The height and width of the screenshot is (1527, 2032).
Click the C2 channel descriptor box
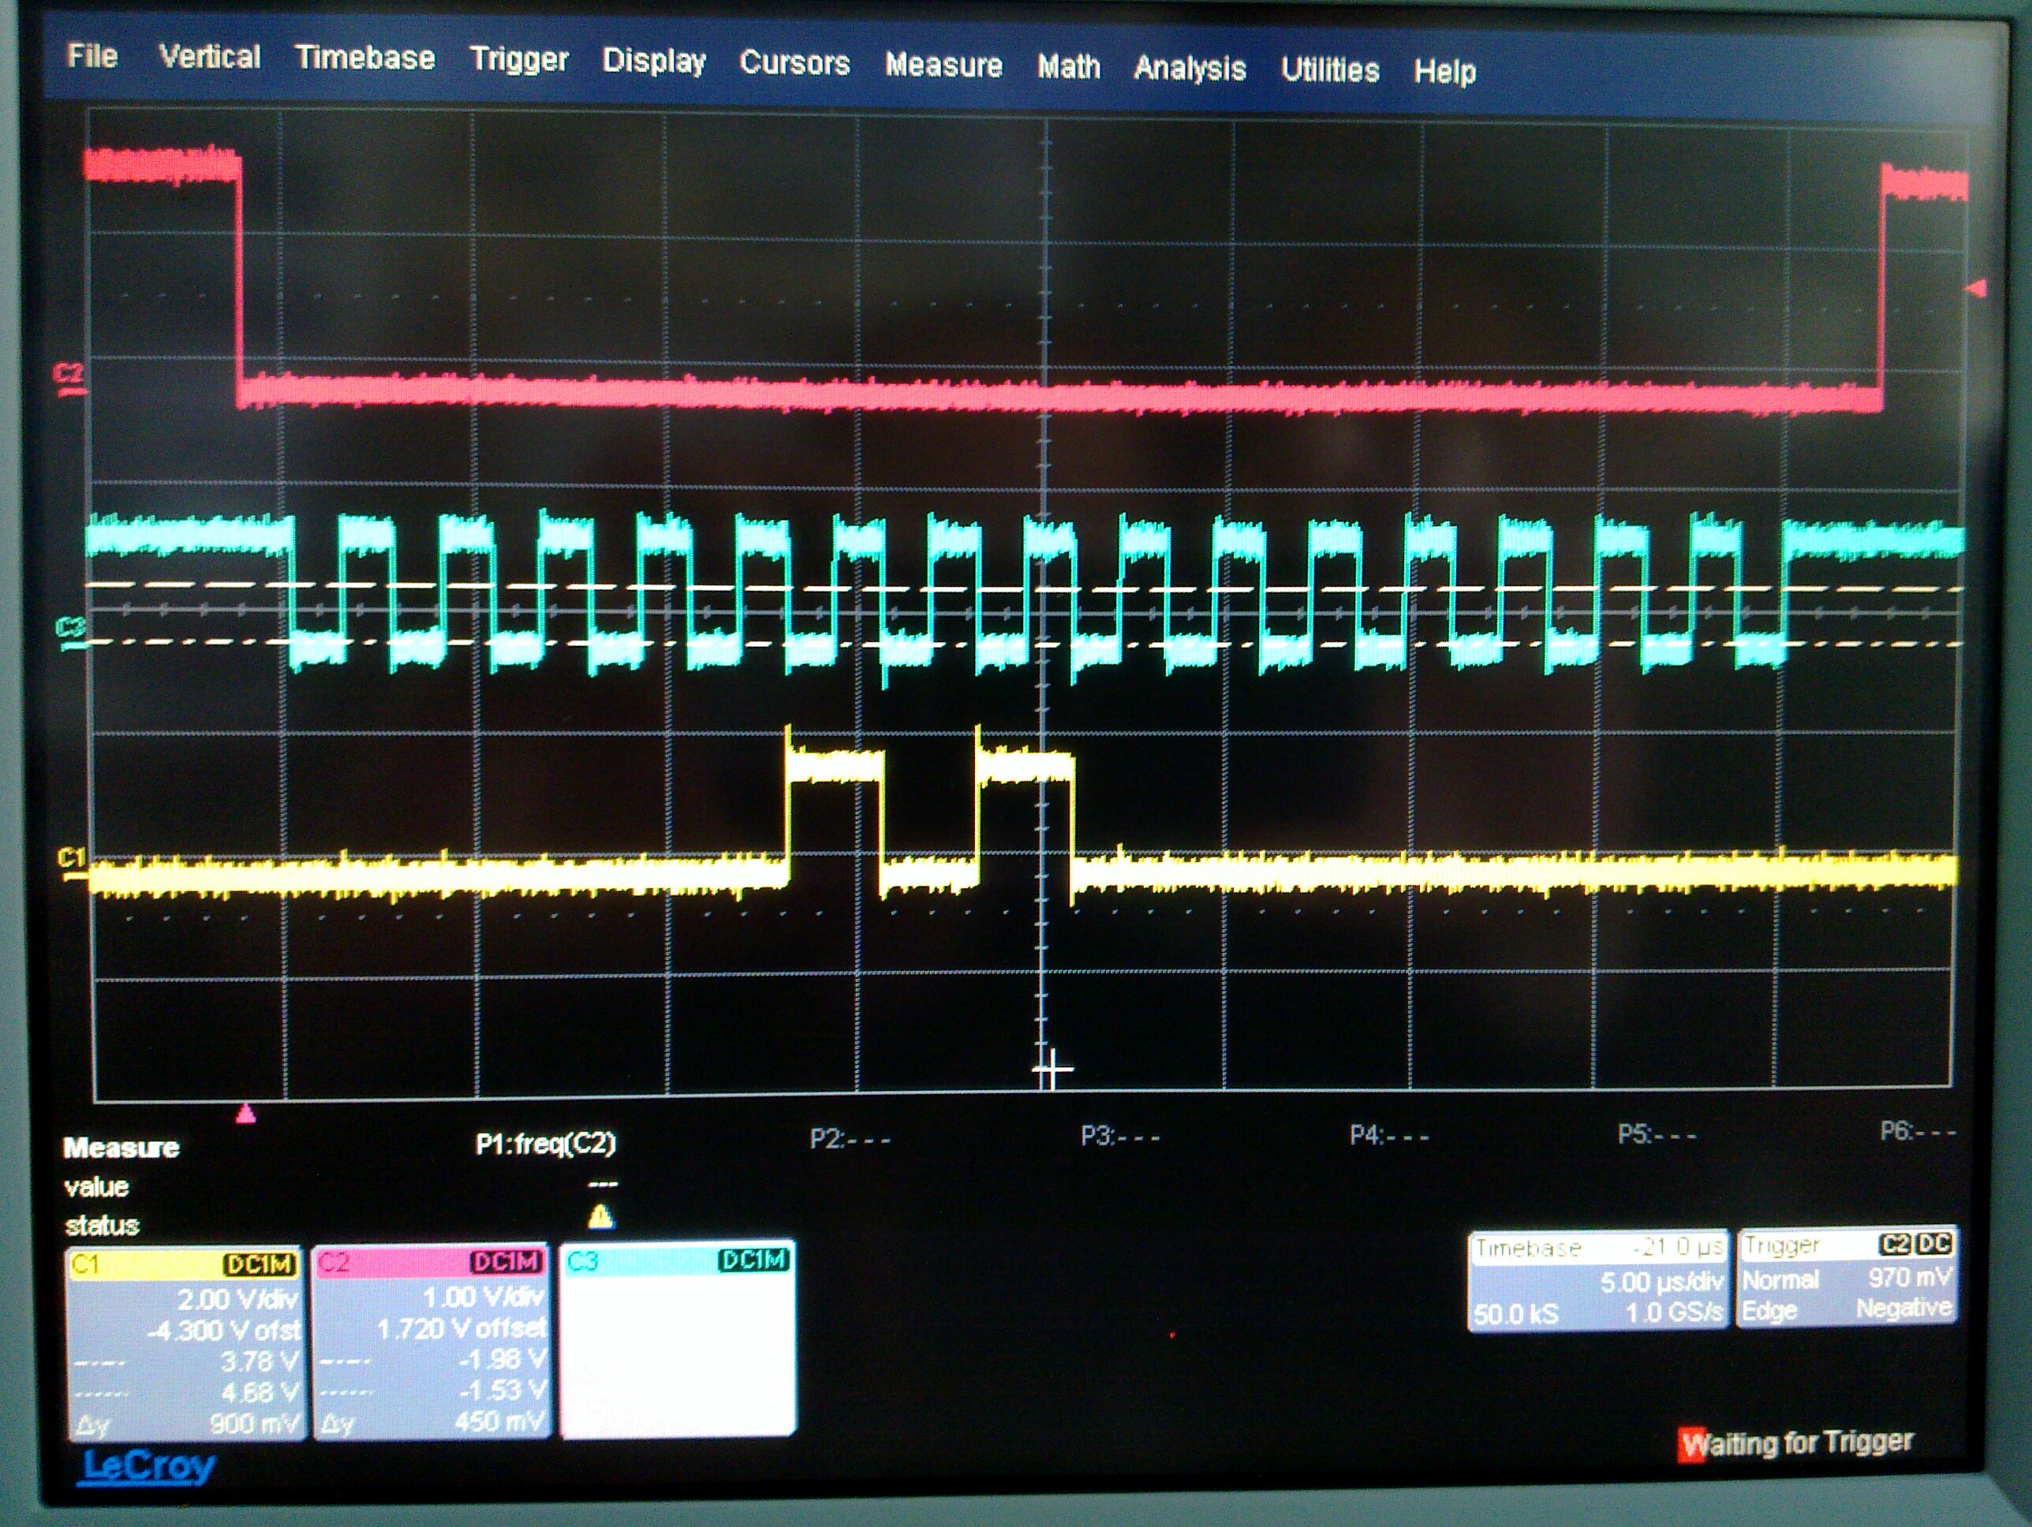pyautogui.click(x=431, y=1342)
